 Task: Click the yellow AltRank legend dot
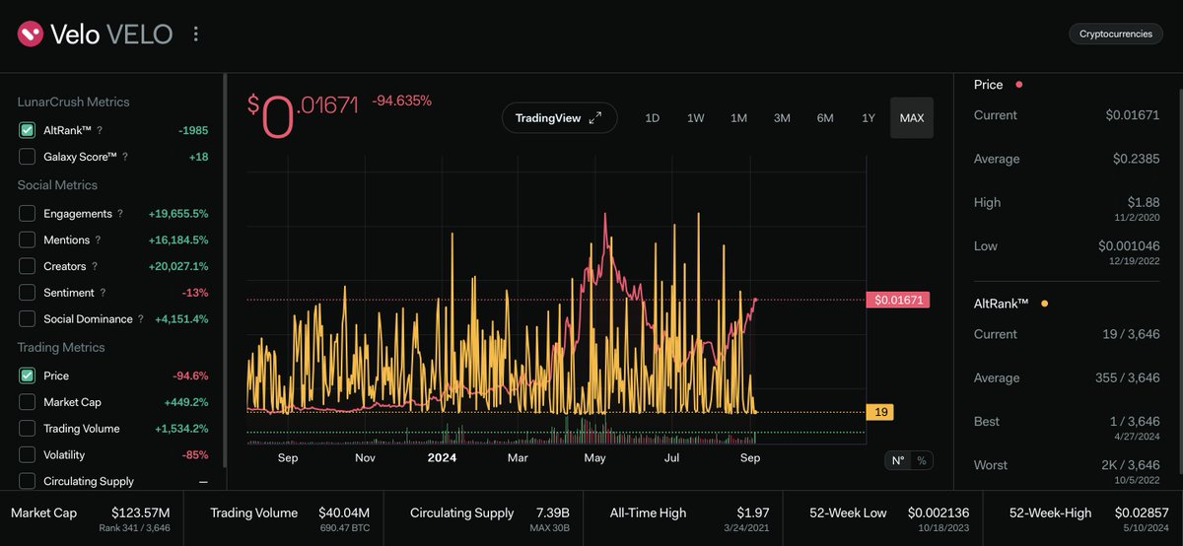point(1044,304)
